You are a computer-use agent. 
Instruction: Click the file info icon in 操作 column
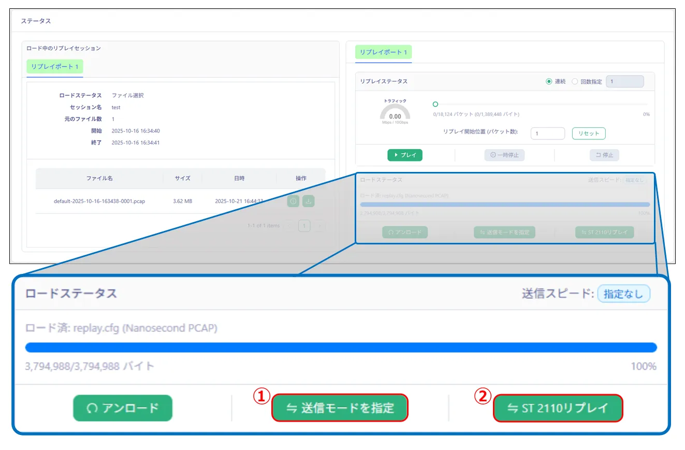pyautogui.click(x=293, y=201)
